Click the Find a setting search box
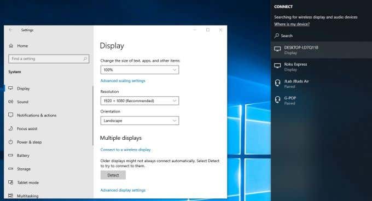This screenshot has height=201, width=372. coord(49,58)
